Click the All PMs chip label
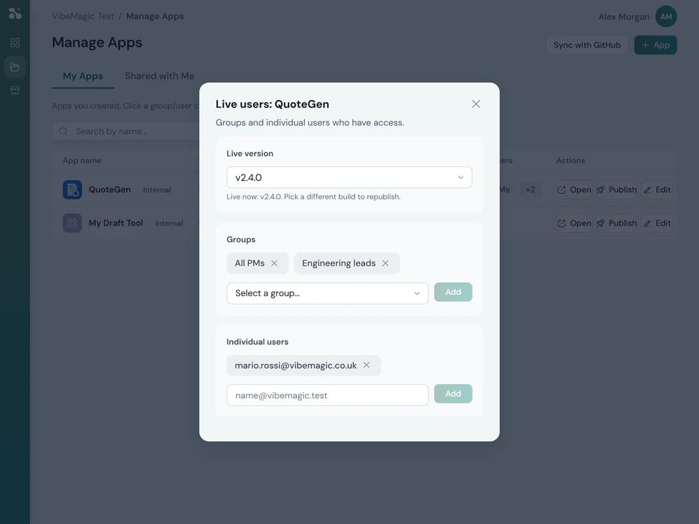 pos(250,263)
